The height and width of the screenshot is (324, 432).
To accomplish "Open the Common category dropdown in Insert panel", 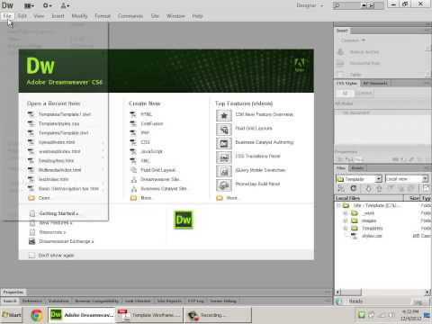I will pos(353,40).
